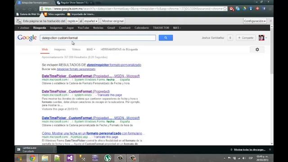The width and height of the screenshot is (288, 162).
Task: Click the red plus extension icon
Action: coord(257,9)
